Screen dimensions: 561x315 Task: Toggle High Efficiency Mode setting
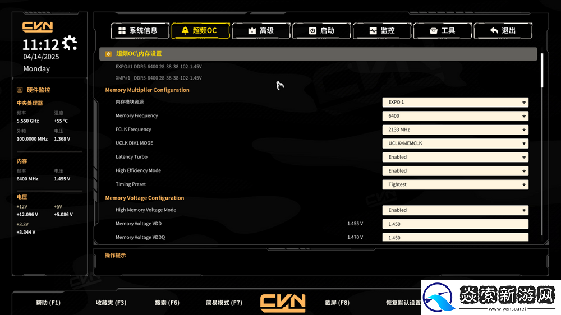point(455,170)
